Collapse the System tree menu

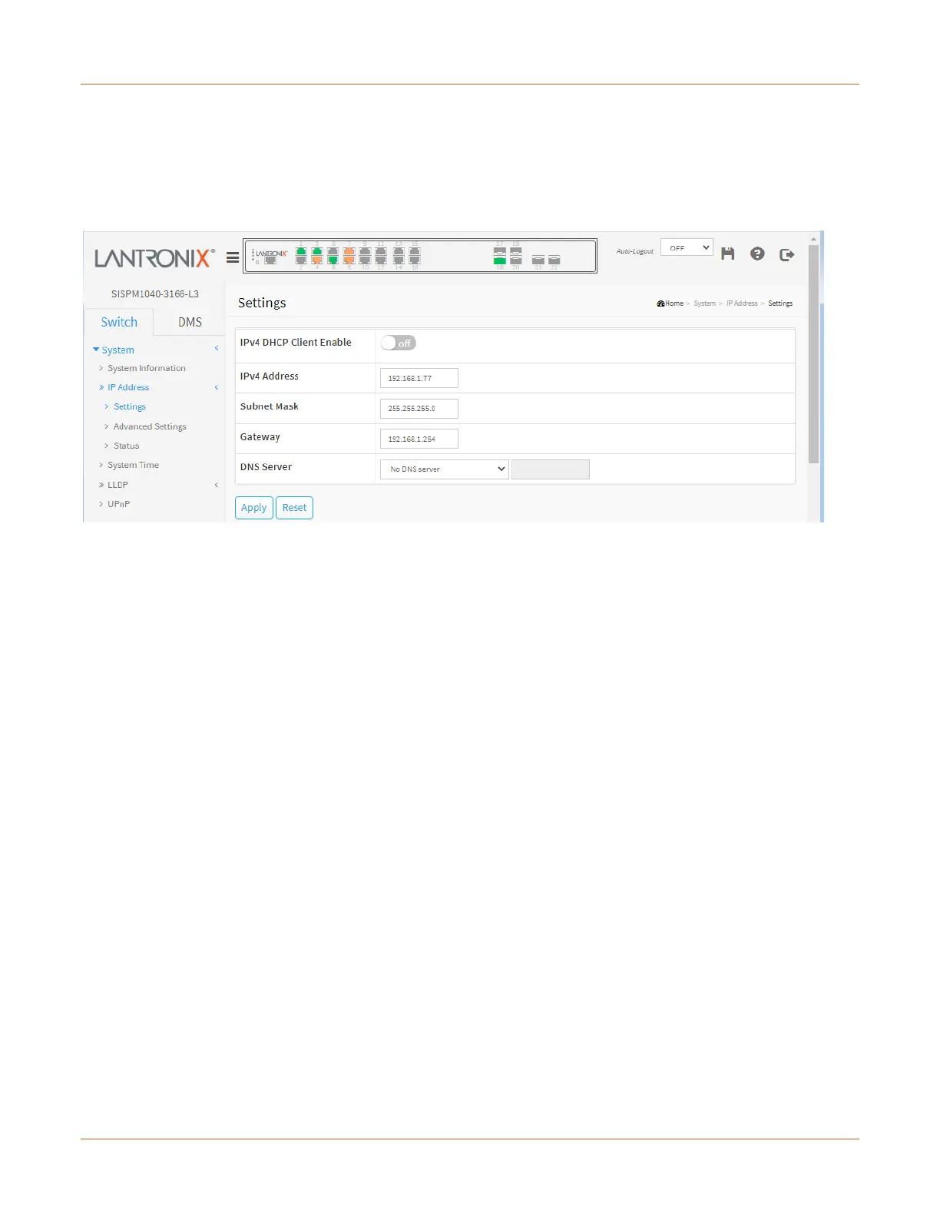click(x=113, y=350)
